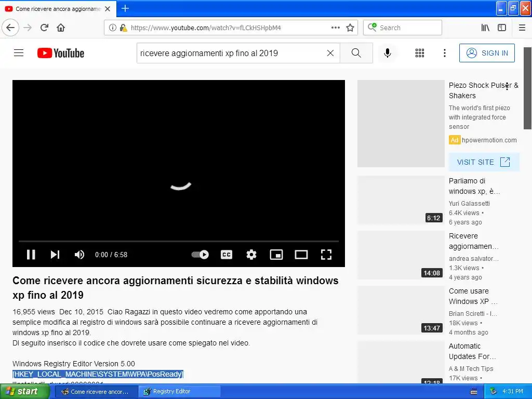Click the browser Search box
The image size is (532, 399).
403,28
